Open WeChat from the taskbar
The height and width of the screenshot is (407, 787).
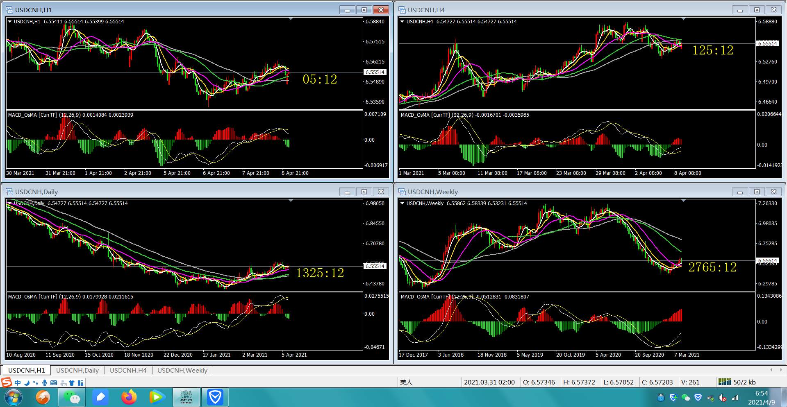[72, 397]
